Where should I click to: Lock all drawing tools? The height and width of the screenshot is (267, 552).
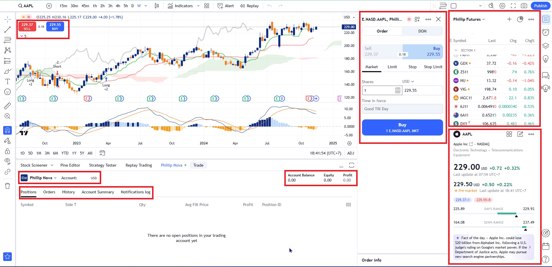coord(7,151)
